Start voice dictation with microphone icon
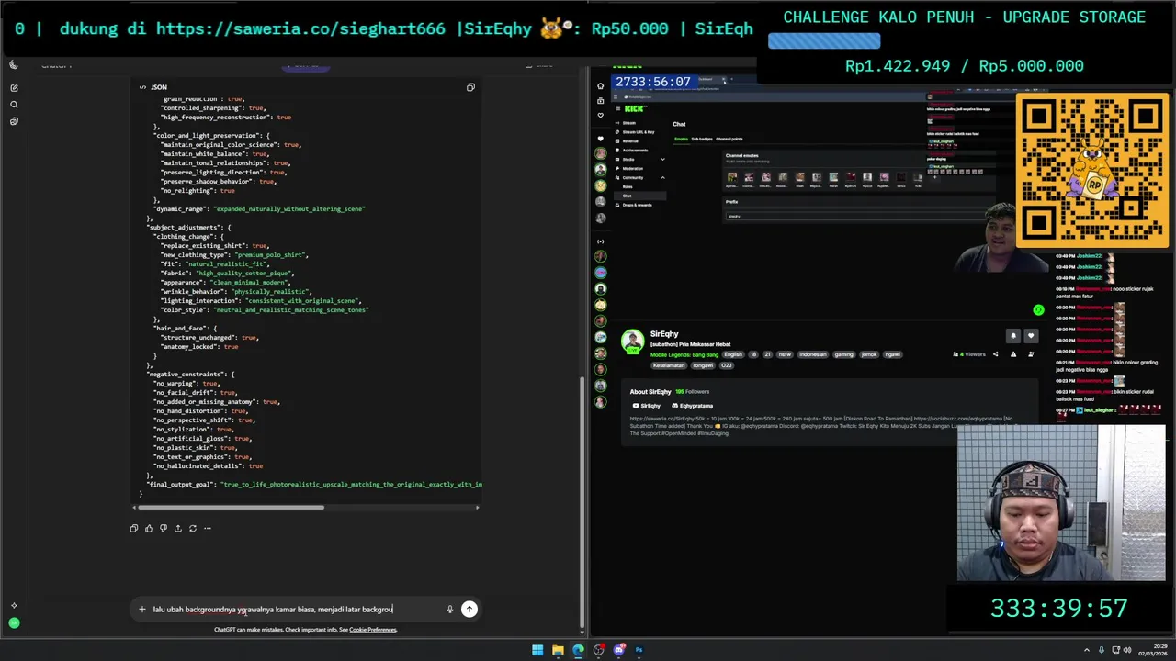 449,609
